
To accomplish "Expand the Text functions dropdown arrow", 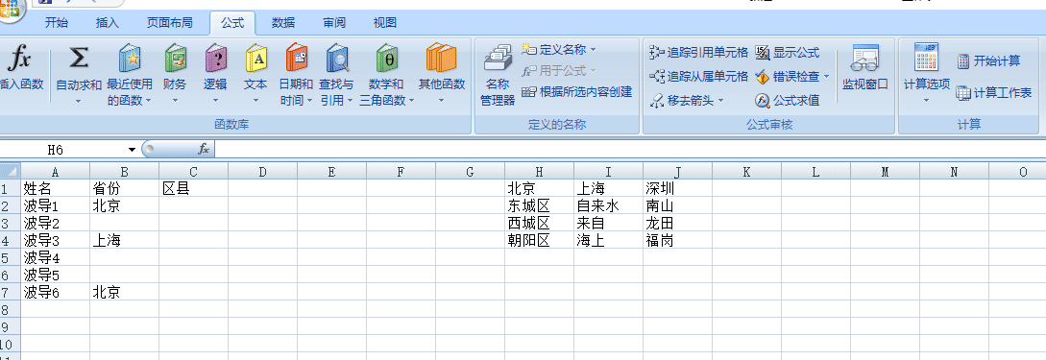I will [255, 102].
